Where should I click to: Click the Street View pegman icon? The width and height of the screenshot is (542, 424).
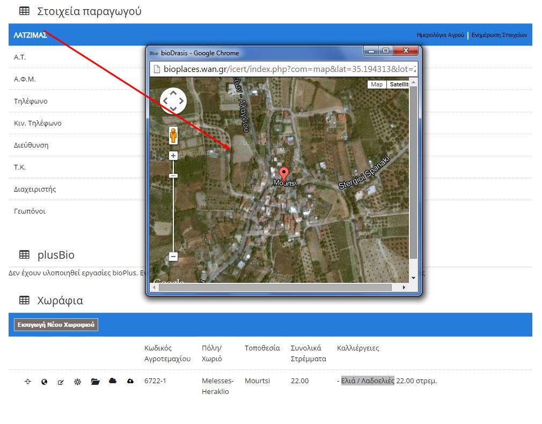point(173,135)
